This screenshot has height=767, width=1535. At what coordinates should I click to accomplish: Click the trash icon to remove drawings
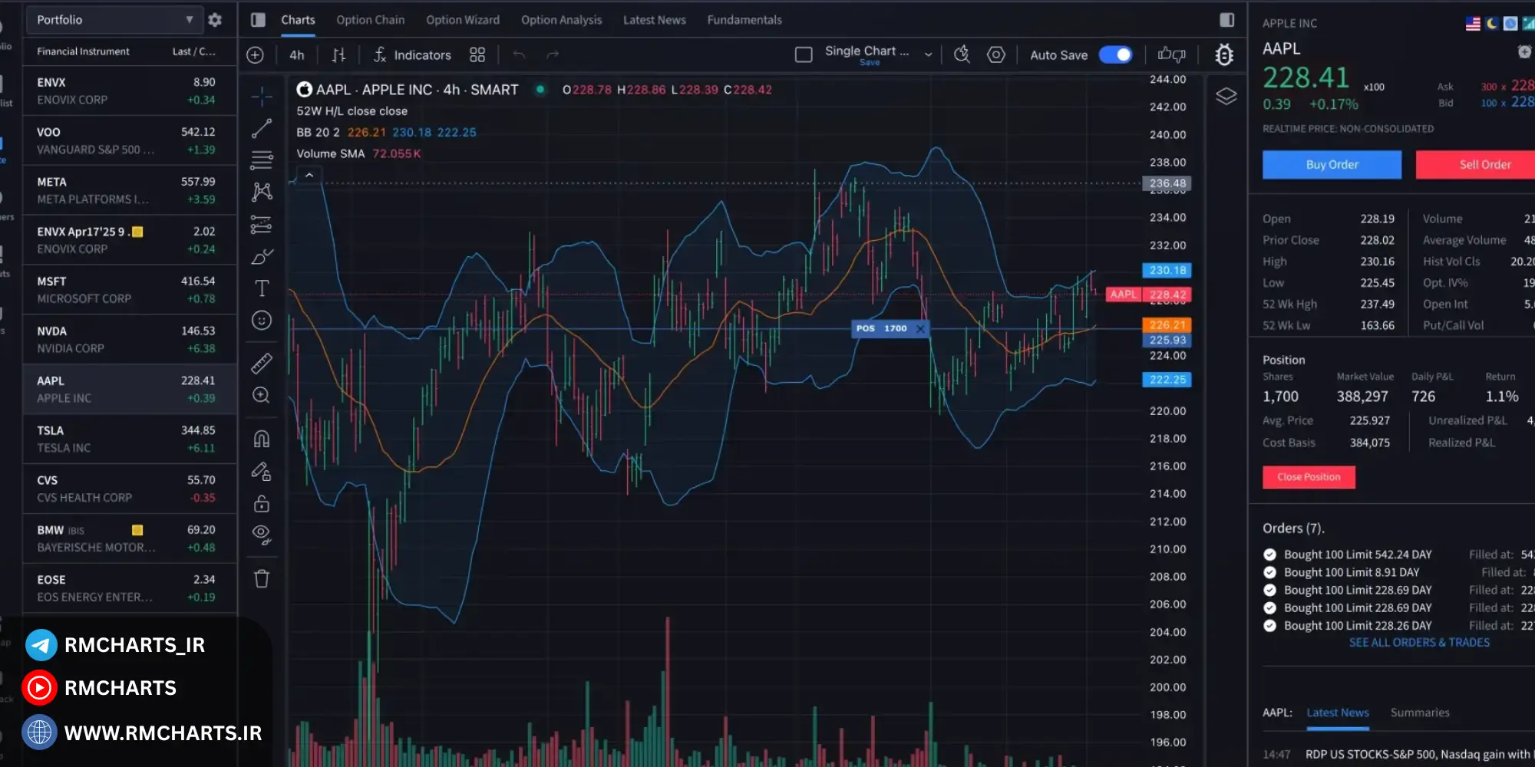pyautogui.click(x=262, y=578)
